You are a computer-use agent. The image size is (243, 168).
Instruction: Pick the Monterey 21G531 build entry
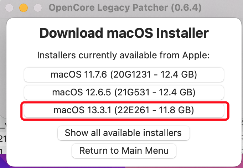pos(124,93)
